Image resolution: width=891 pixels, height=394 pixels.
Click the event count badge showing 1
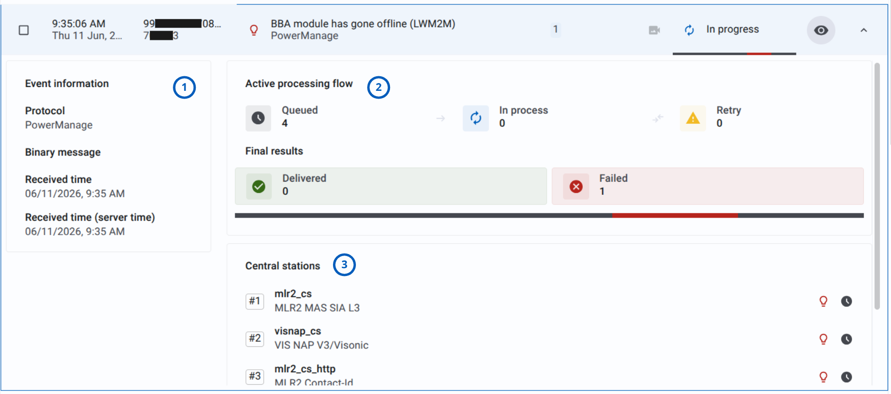(x=556, y=30)
